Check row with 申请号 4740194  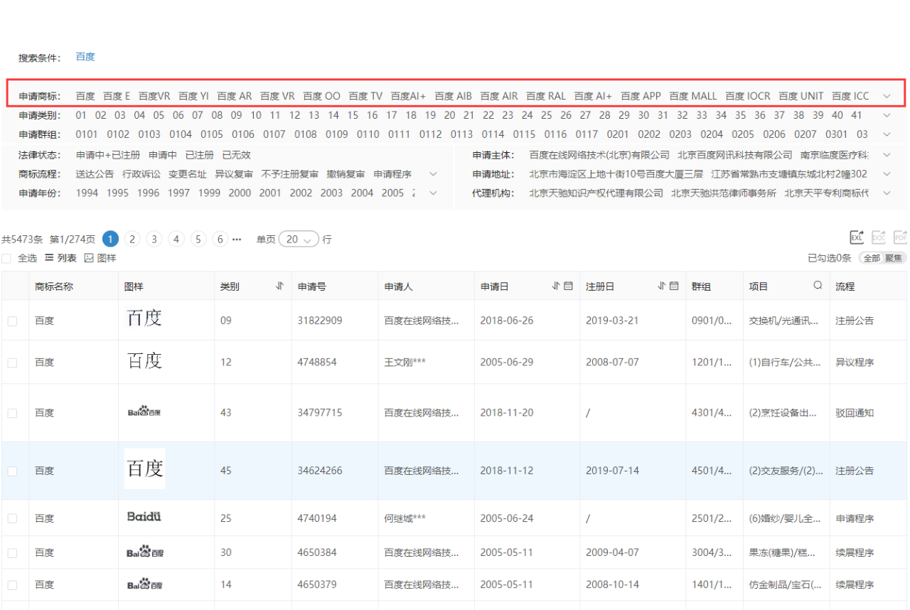[13, 518]
